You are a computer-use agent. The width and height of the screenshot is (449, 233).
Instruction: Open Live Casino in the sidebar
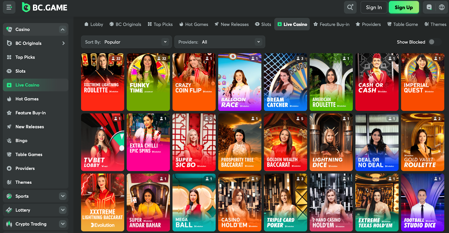pos(36,85)
